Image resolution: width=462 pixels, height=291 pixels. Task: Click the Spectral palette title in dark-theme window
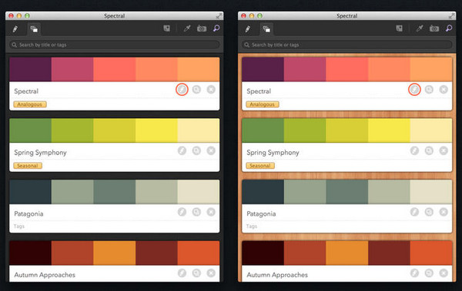coord(26,91)
